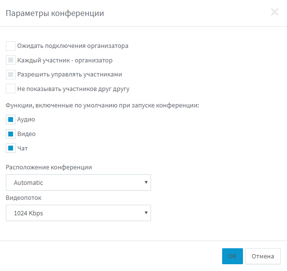Click the 'Разрешить управлять участниками' label

tap(70, 75)
